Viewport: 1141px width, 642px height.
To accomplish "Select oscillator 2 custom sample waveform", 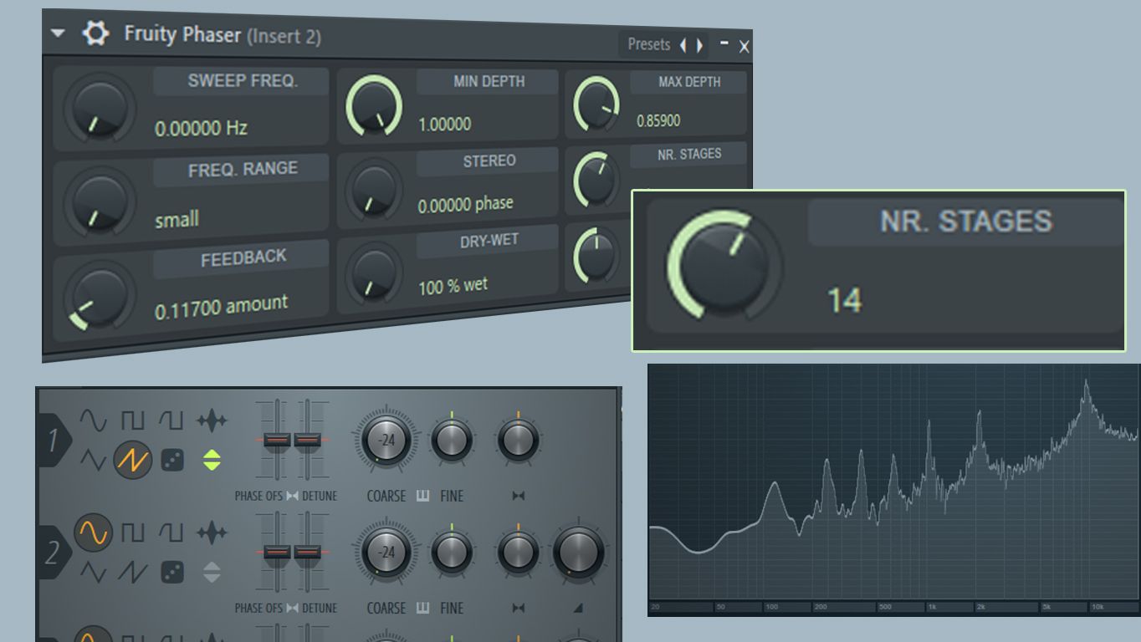I will (212, 532).
